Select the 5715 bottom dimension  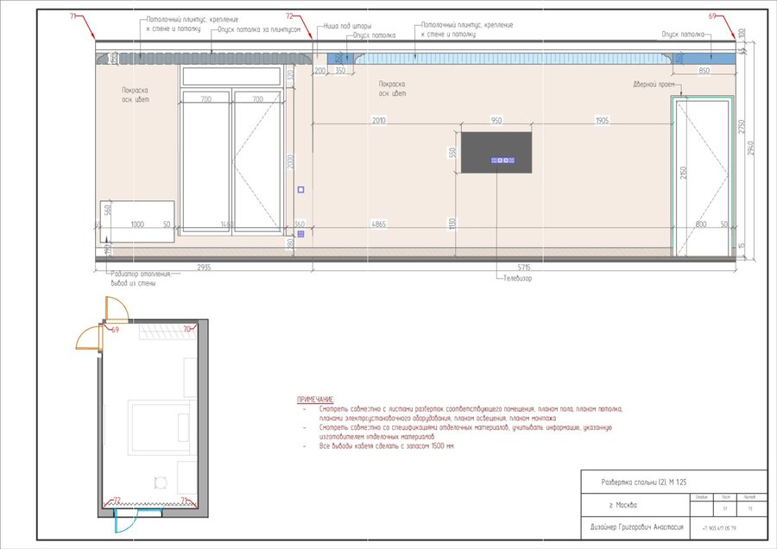click(524, 268)
